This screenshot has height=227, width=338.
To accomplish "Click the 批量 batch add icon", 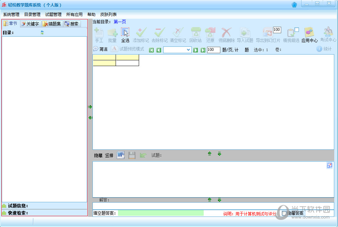I will point(112,35).
